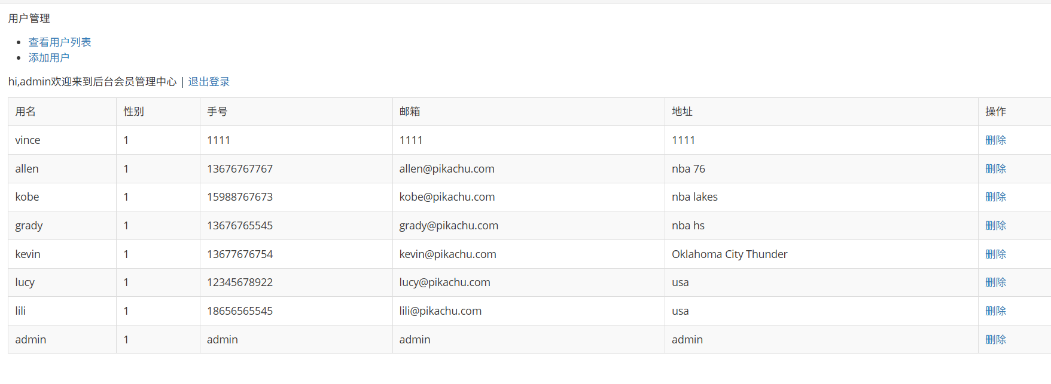The image size is (1051, 384).
Task: Delete user admin with 删除
Action: click(x=995, y=340)
